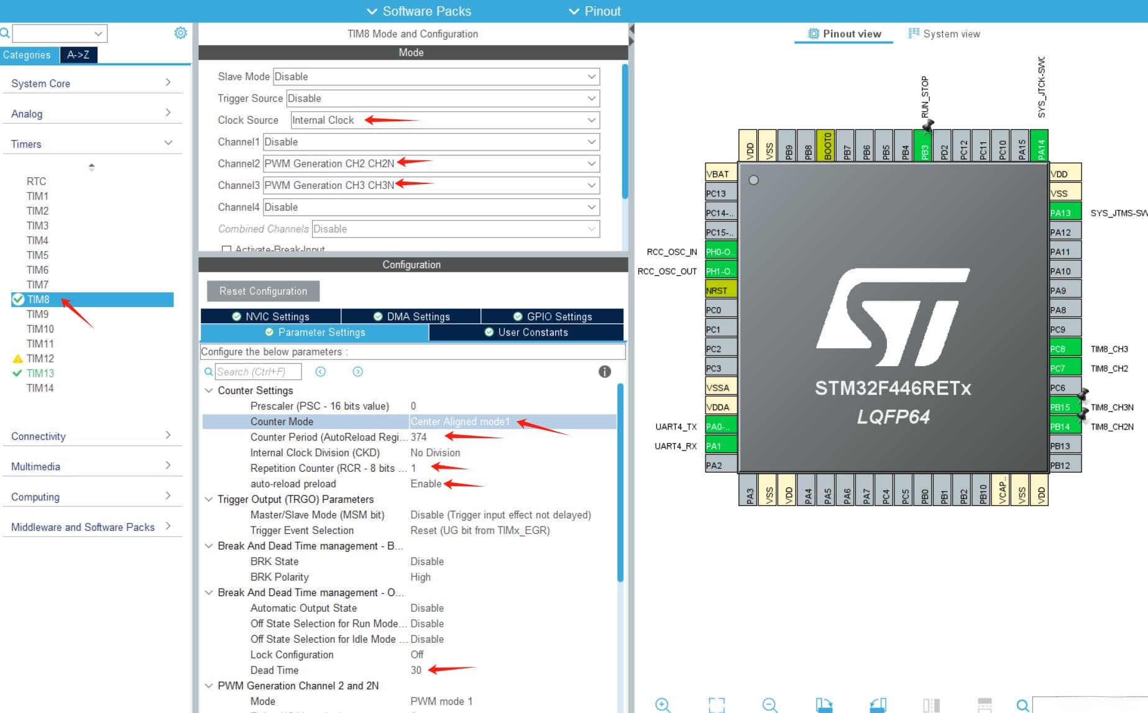
Task: Open the Slave Mode dropdown
Action: click(436, 76)
